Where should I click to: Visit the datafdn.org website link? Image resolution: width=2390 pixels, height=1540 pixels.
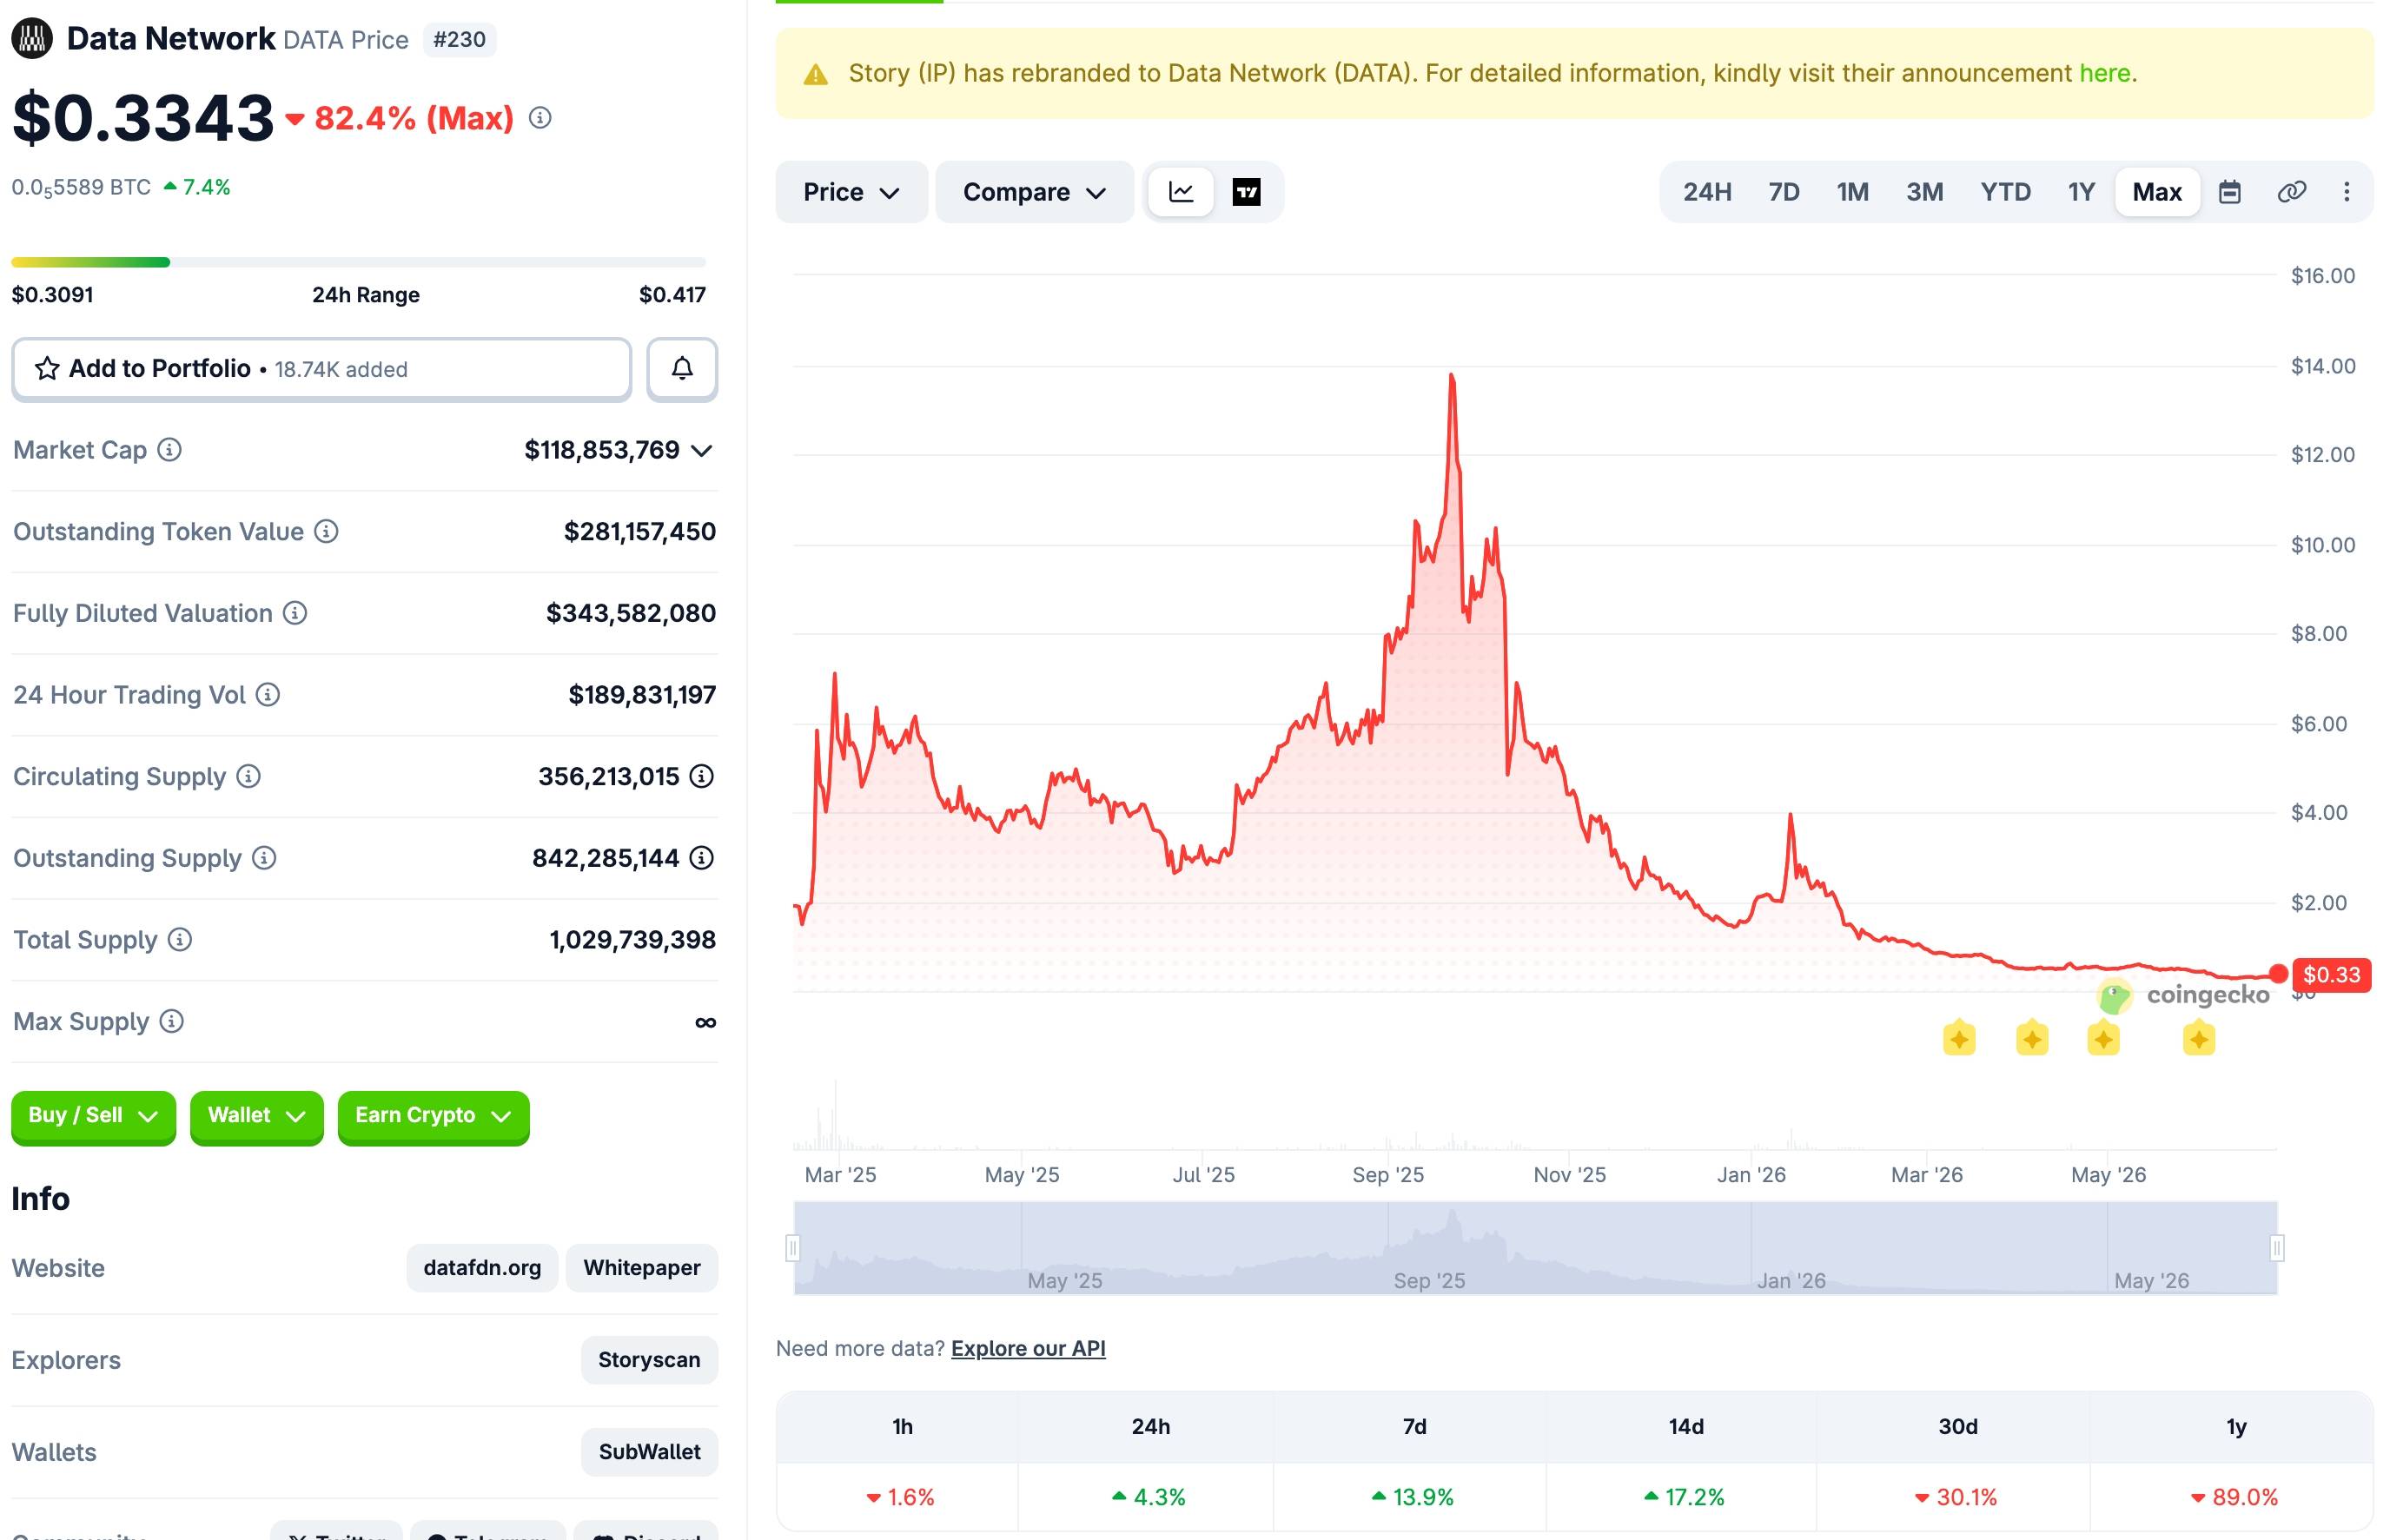pos(482,1268)
